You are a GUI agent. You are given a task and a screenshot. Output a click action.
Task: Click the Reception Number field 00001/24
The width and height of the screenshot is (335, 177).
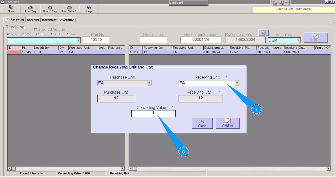(201, 40)
